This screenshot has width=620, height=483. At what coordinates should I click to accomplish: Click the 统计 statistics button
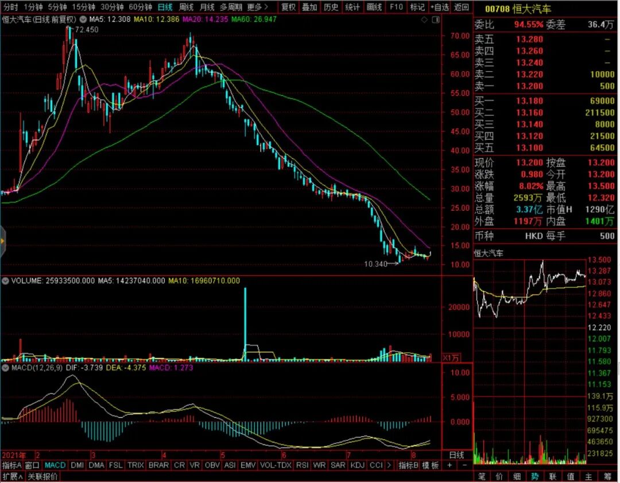352,7
